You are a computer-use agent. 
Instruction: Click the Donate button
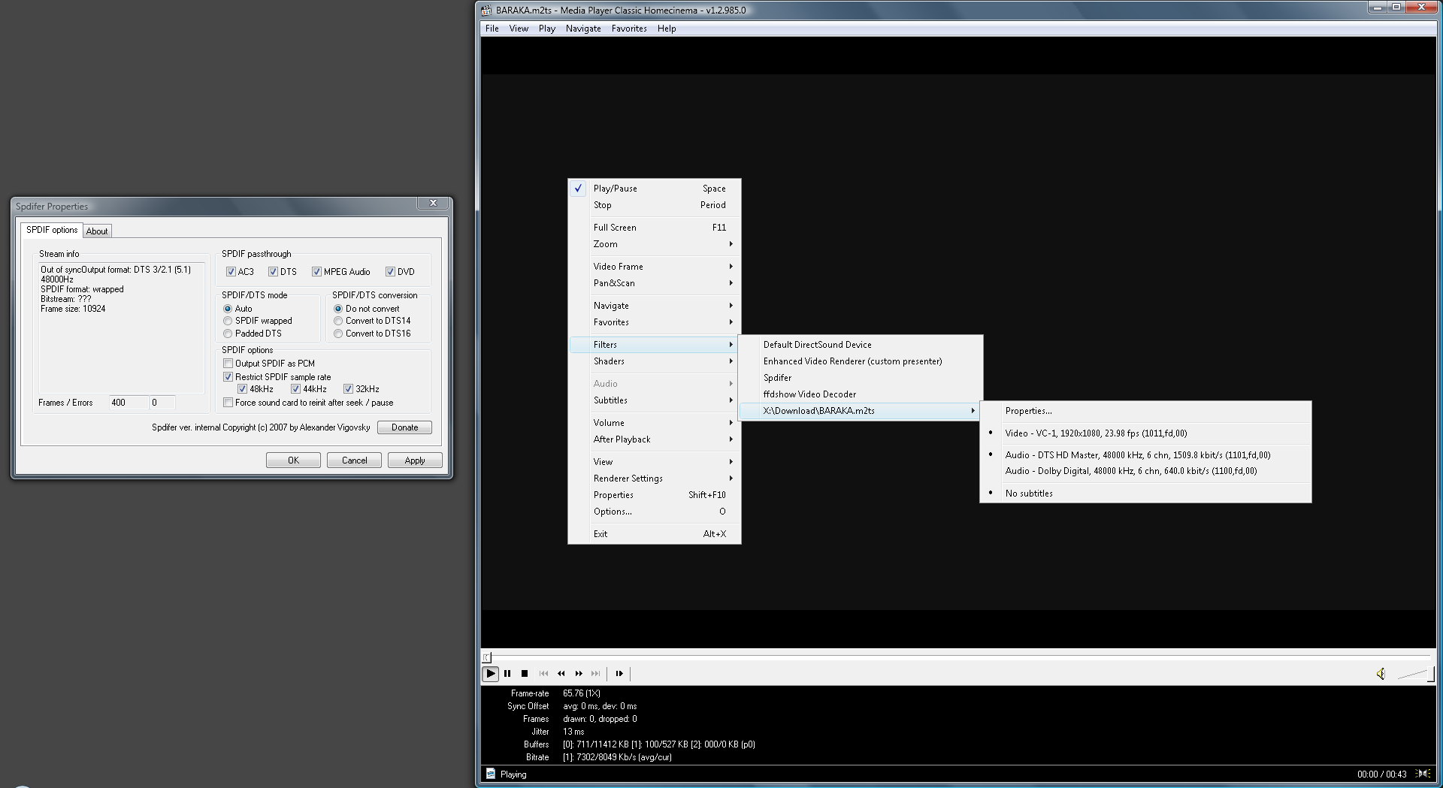(404, 427)
